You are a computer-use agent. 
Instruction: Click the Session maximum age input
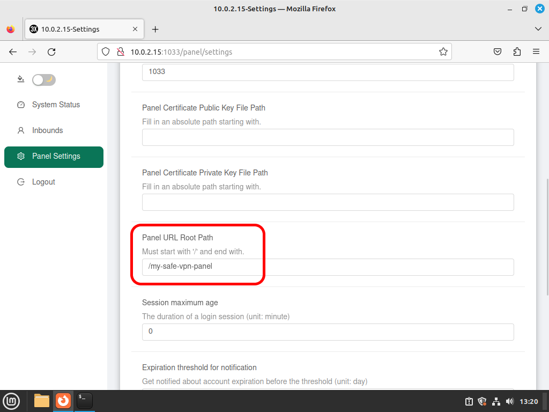(328, 332)
